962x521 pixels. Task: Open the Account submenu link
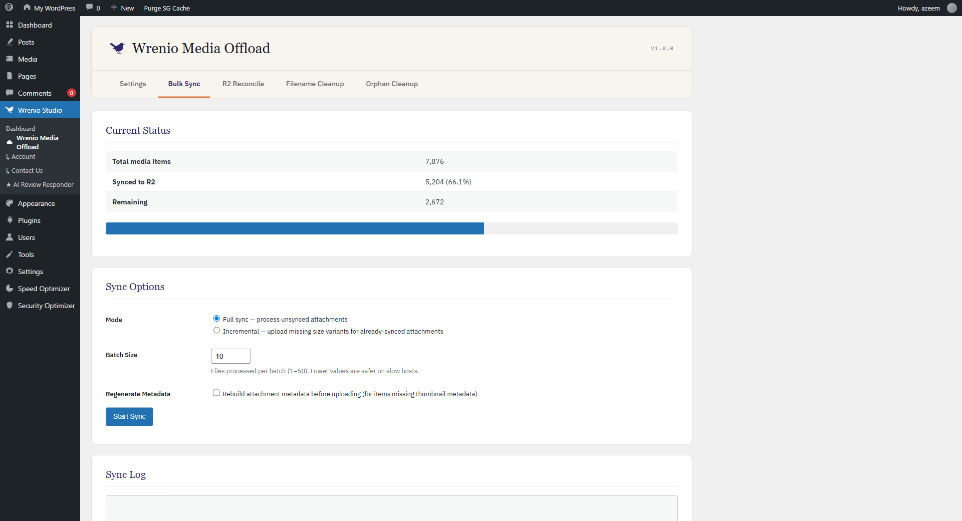click(23, 156)
